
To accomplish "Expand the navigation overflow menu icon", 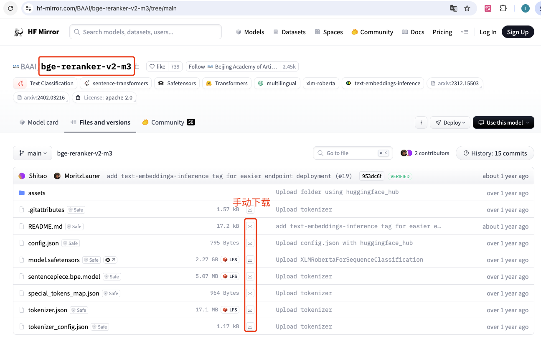I will point(465,32).
